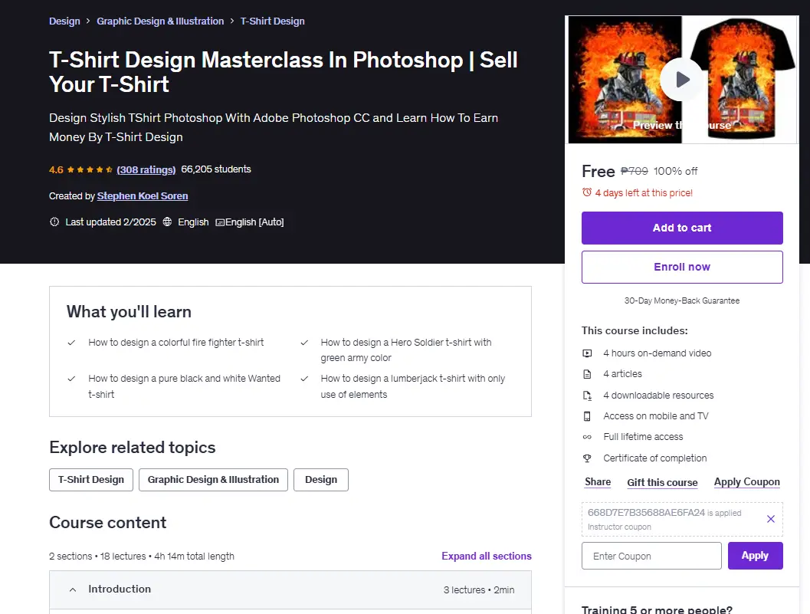Click the on-demand video icon

[587, 353]
